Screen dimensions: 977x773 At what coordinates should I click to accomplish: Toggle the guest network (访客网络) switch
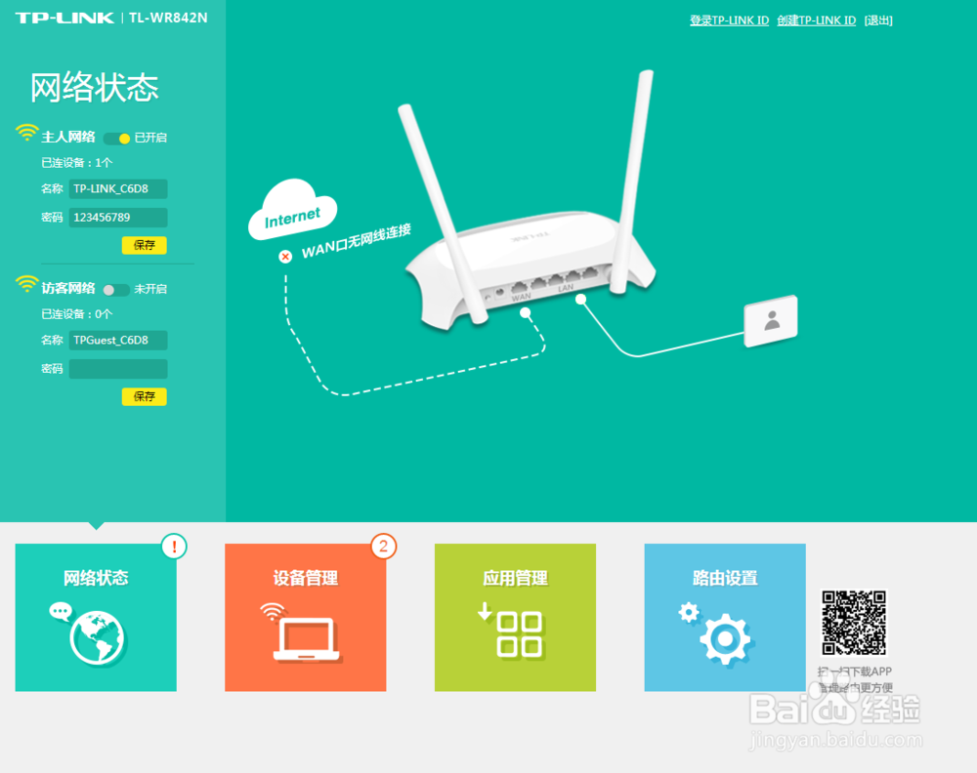click(116, 290)
